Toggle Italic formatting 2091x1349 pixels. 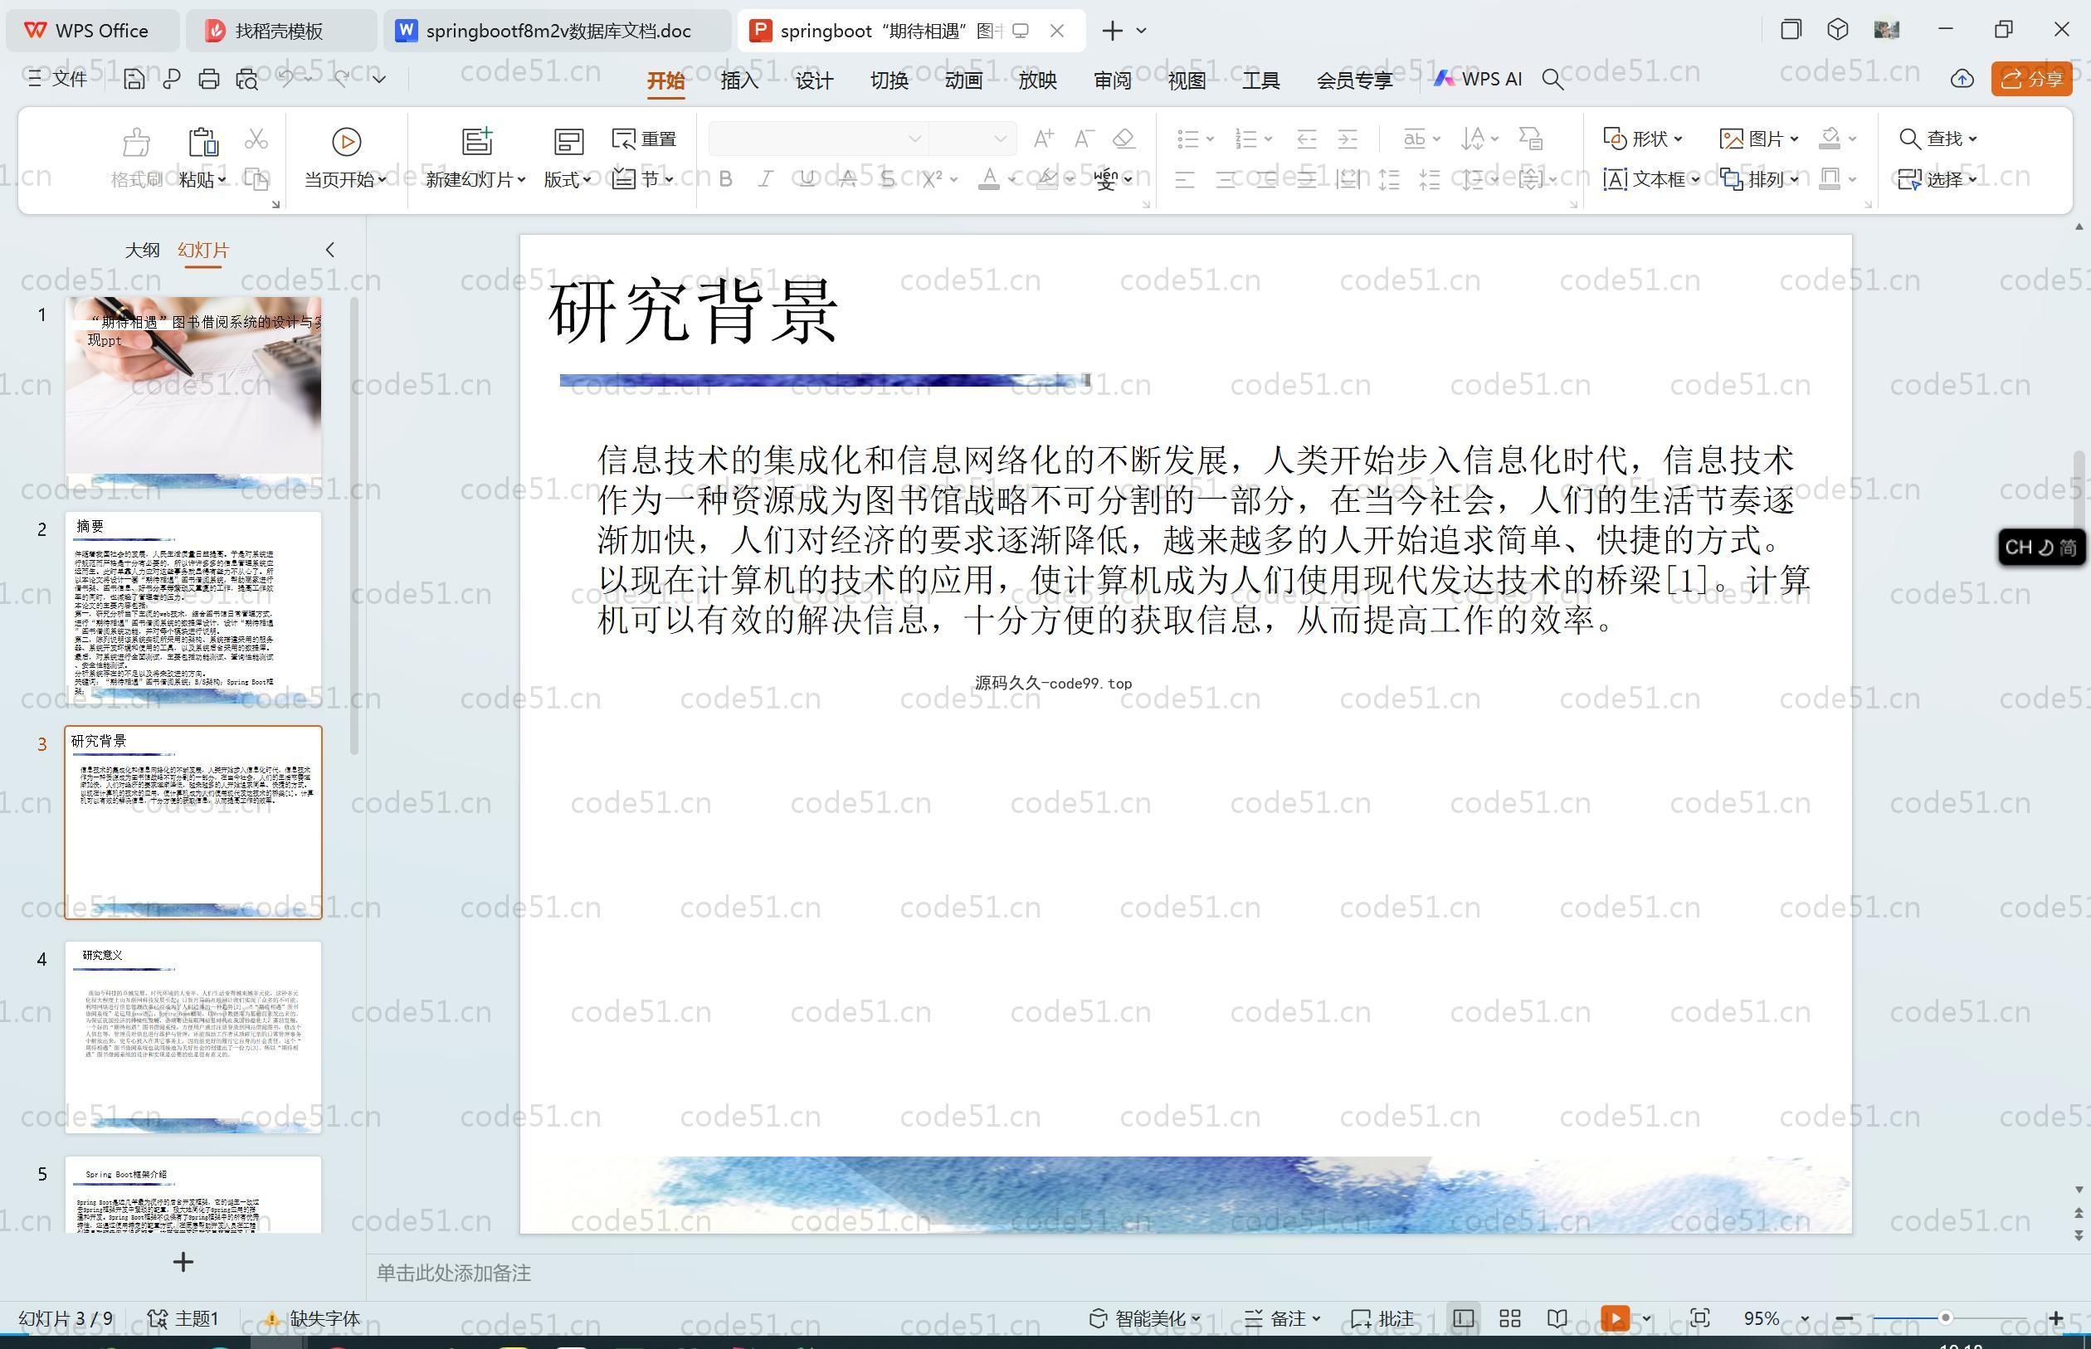[766, 179]
